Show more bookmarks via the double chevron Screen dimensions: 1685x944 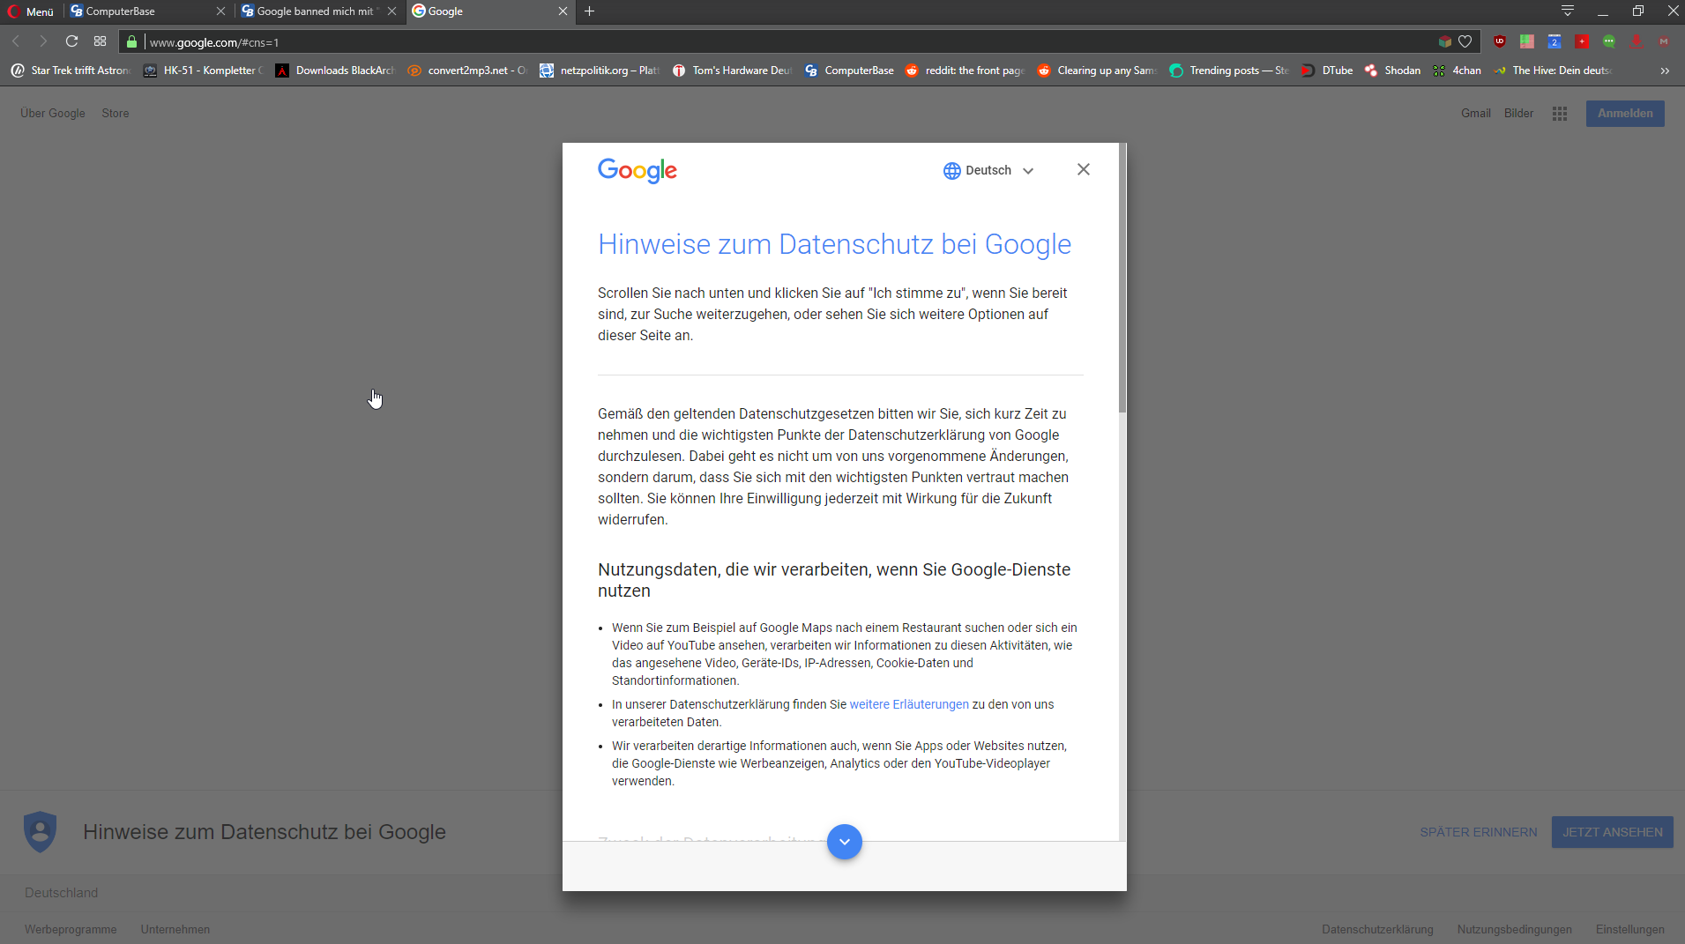[1664, 70]
